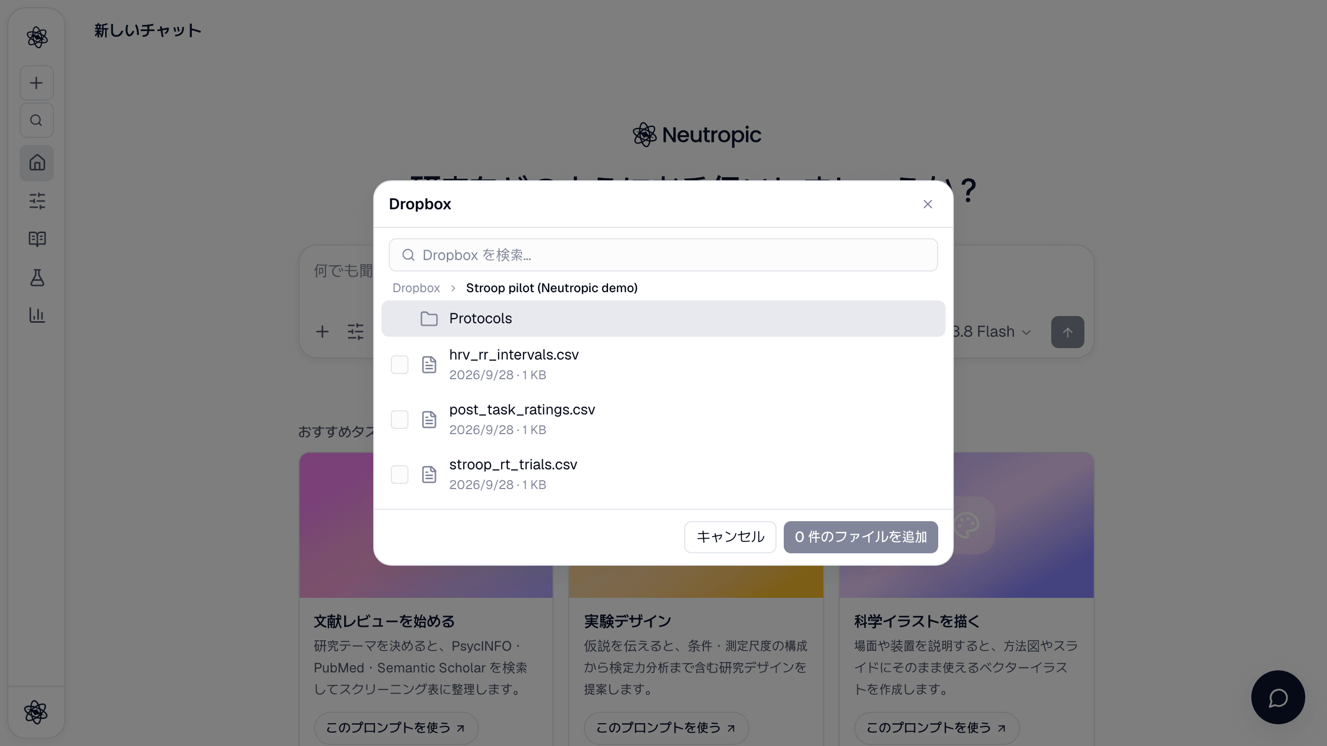
Task: Click the profile atom icon at sidebar bottom
Action: click(36, 712)
